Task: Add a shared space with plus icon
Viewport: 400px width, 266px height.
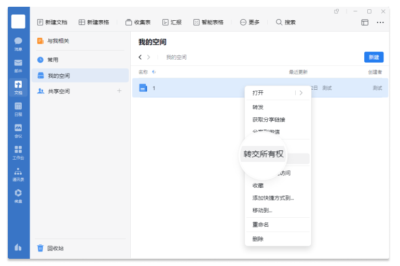Action: 119,91
